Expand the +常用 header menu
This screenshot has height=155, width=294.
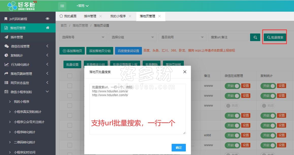coord(83,6)
